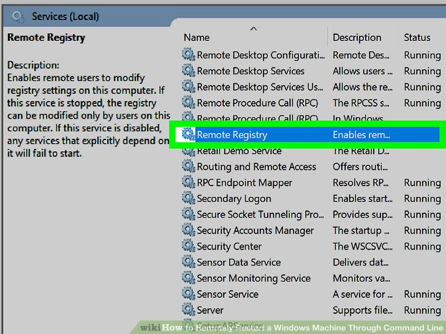The image size is (446, 334).
Task: Click Running status of RPC Endpoint Mapper
Action: click(422, 183)
